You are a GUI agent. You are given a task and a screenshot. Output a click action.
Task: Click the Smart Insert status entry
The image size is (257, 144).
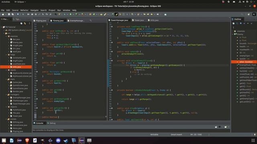tap(176, 134)
